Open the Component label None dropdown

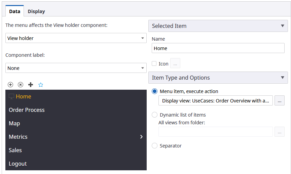76,68
